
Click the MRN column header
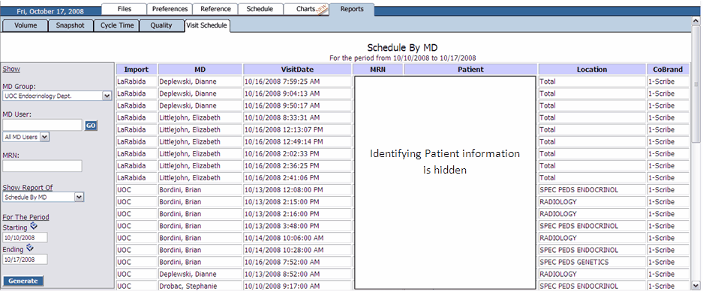378,70
